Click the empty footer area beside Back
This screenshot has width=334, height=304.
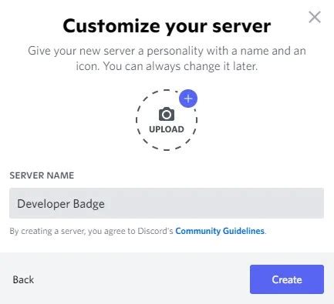click(x=141, y=279)
